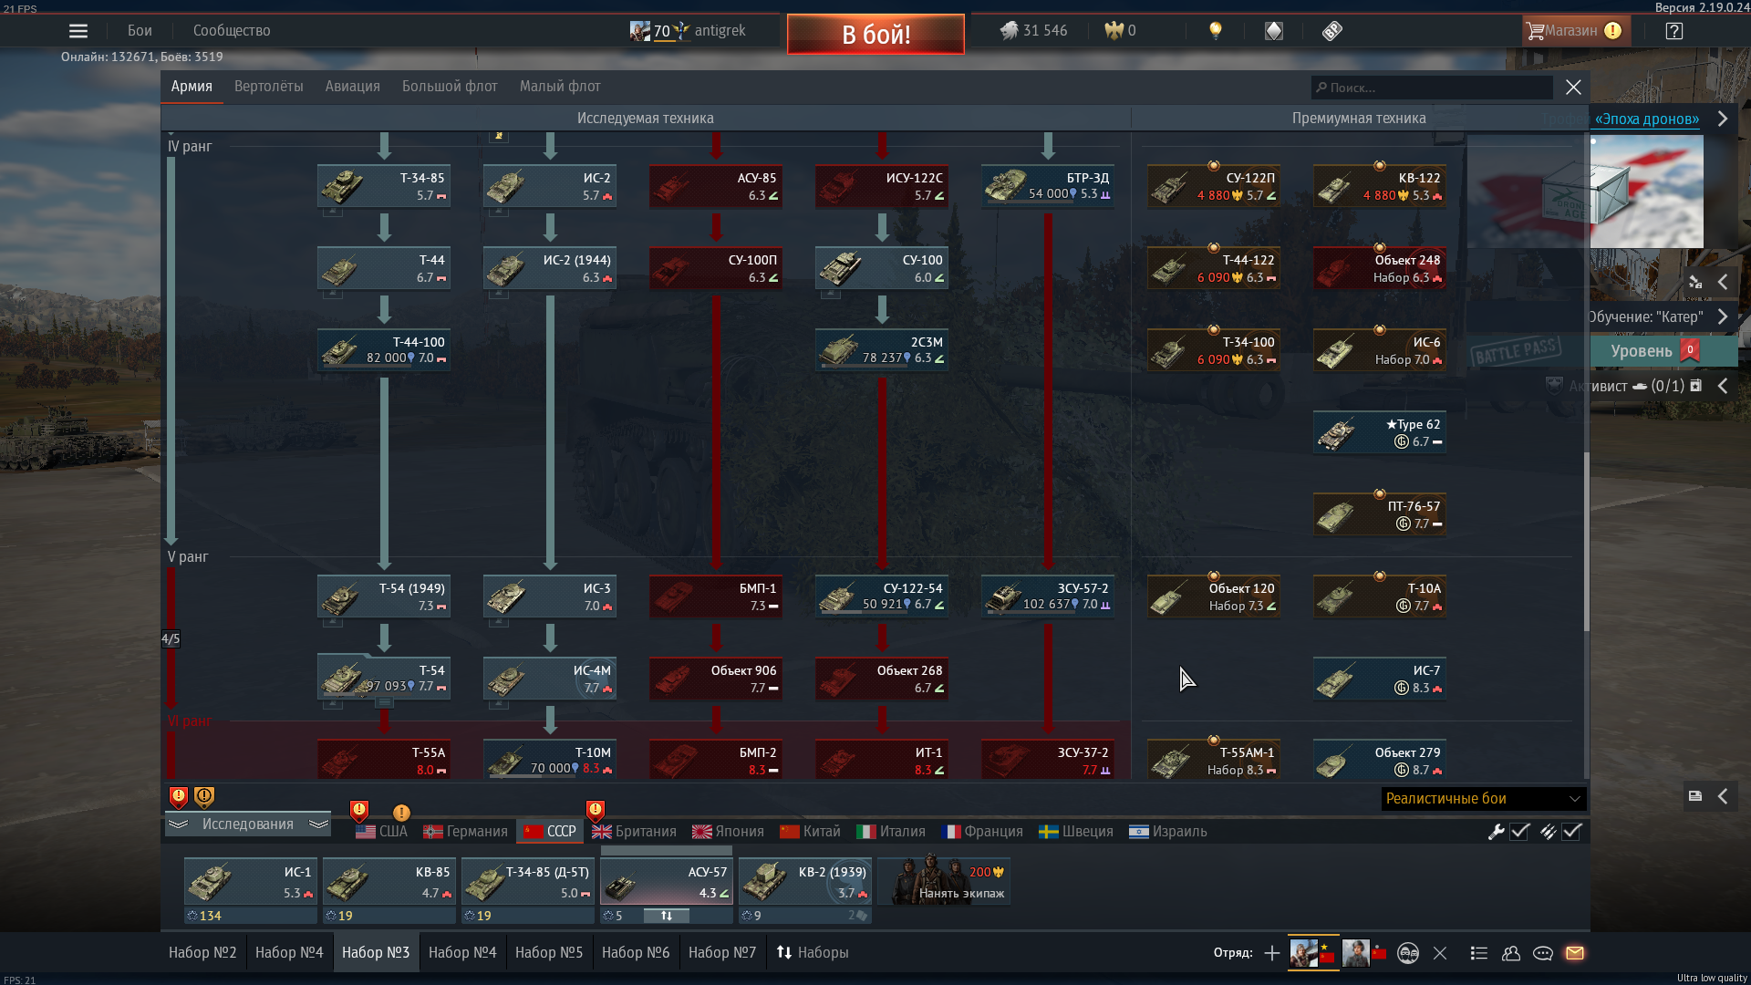Viewport: 1751px width, 985px height.
Task: Click the Golden Eagles balance icon
Action: [x=1114, y=31]
